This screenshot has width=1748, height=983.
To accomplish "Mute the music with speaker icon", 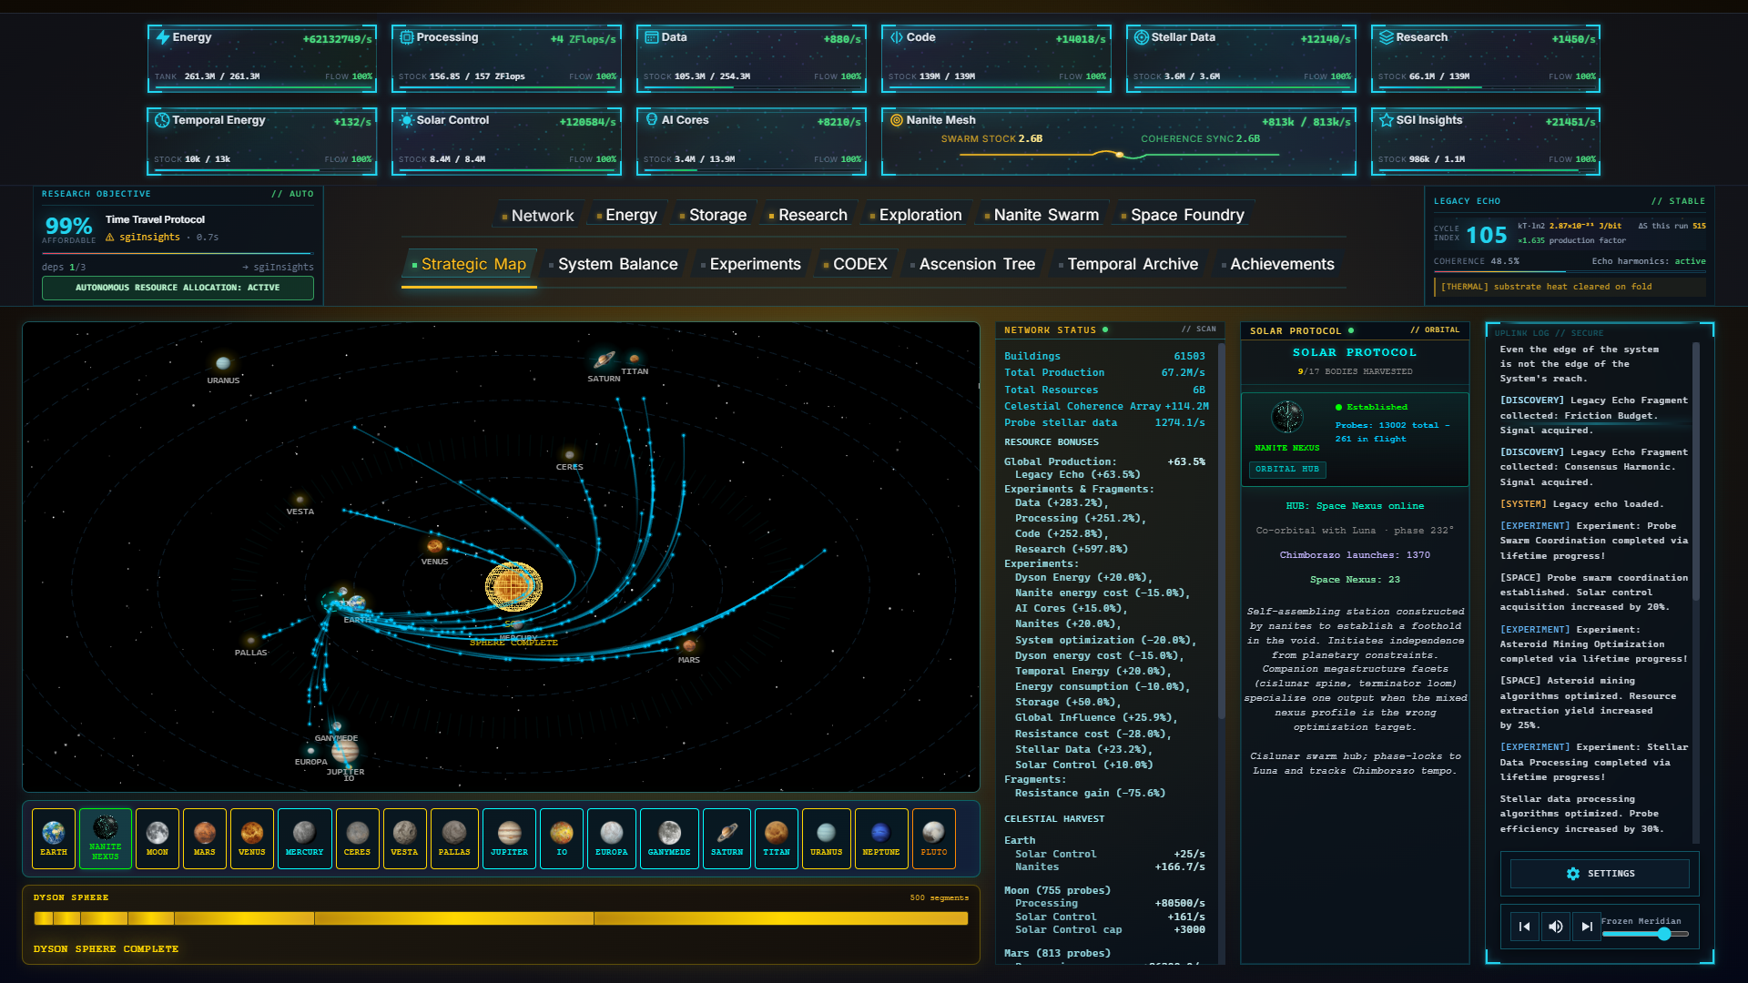I will click(x=1556, y=927).
